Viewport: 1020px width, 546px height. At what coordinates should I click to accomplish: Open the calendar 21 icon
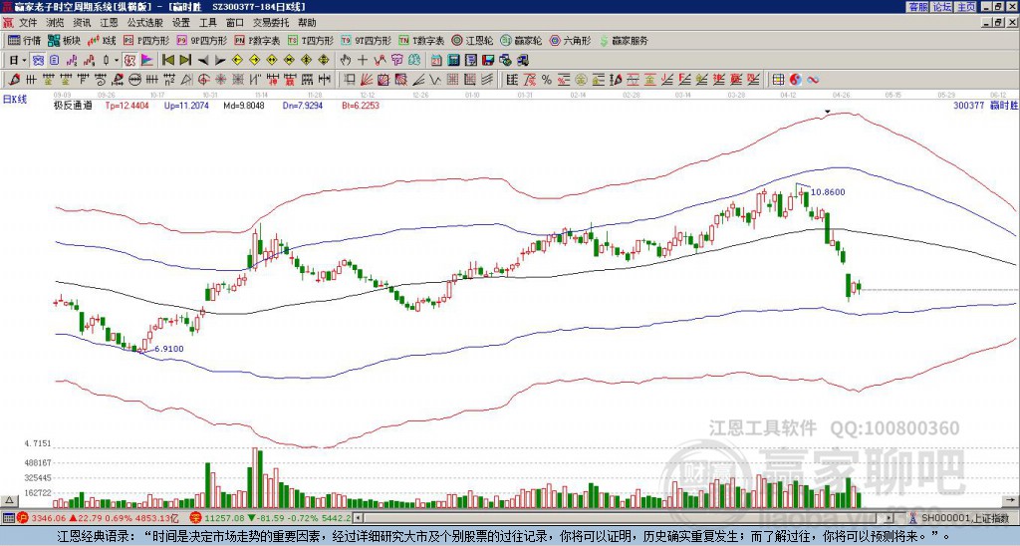tap(436, 60)
